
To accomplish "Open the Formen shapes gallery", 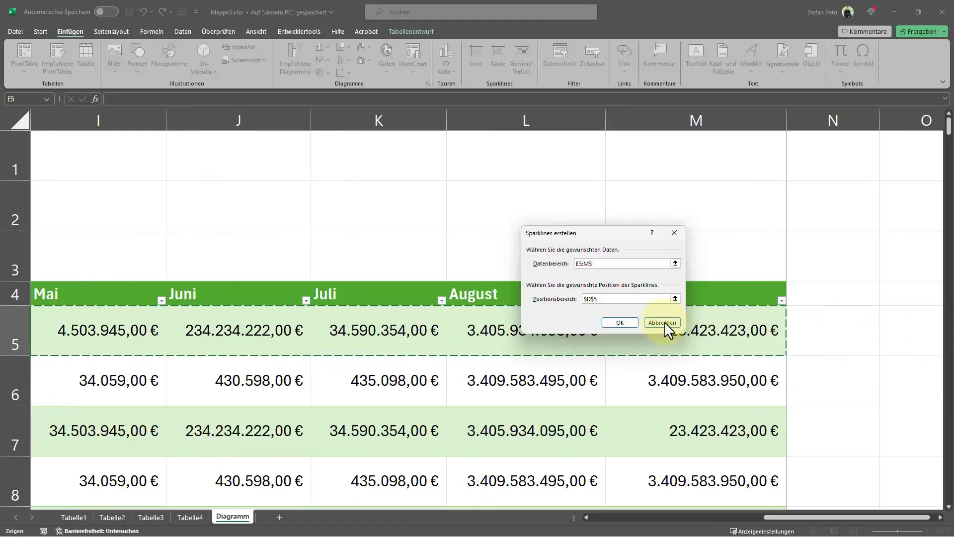I will coord(137,59).
